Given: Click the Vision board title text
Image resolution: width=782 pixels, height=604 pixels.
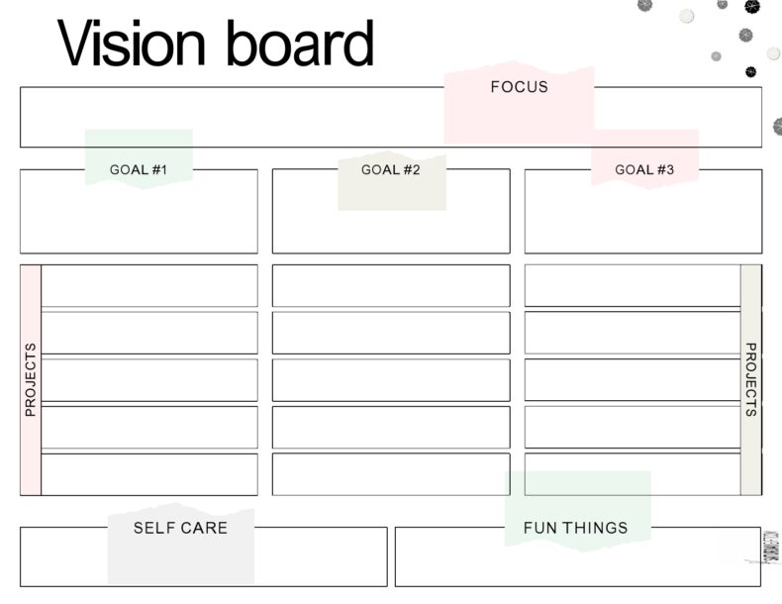Looking at the screenshot, I should pos(215,44).
